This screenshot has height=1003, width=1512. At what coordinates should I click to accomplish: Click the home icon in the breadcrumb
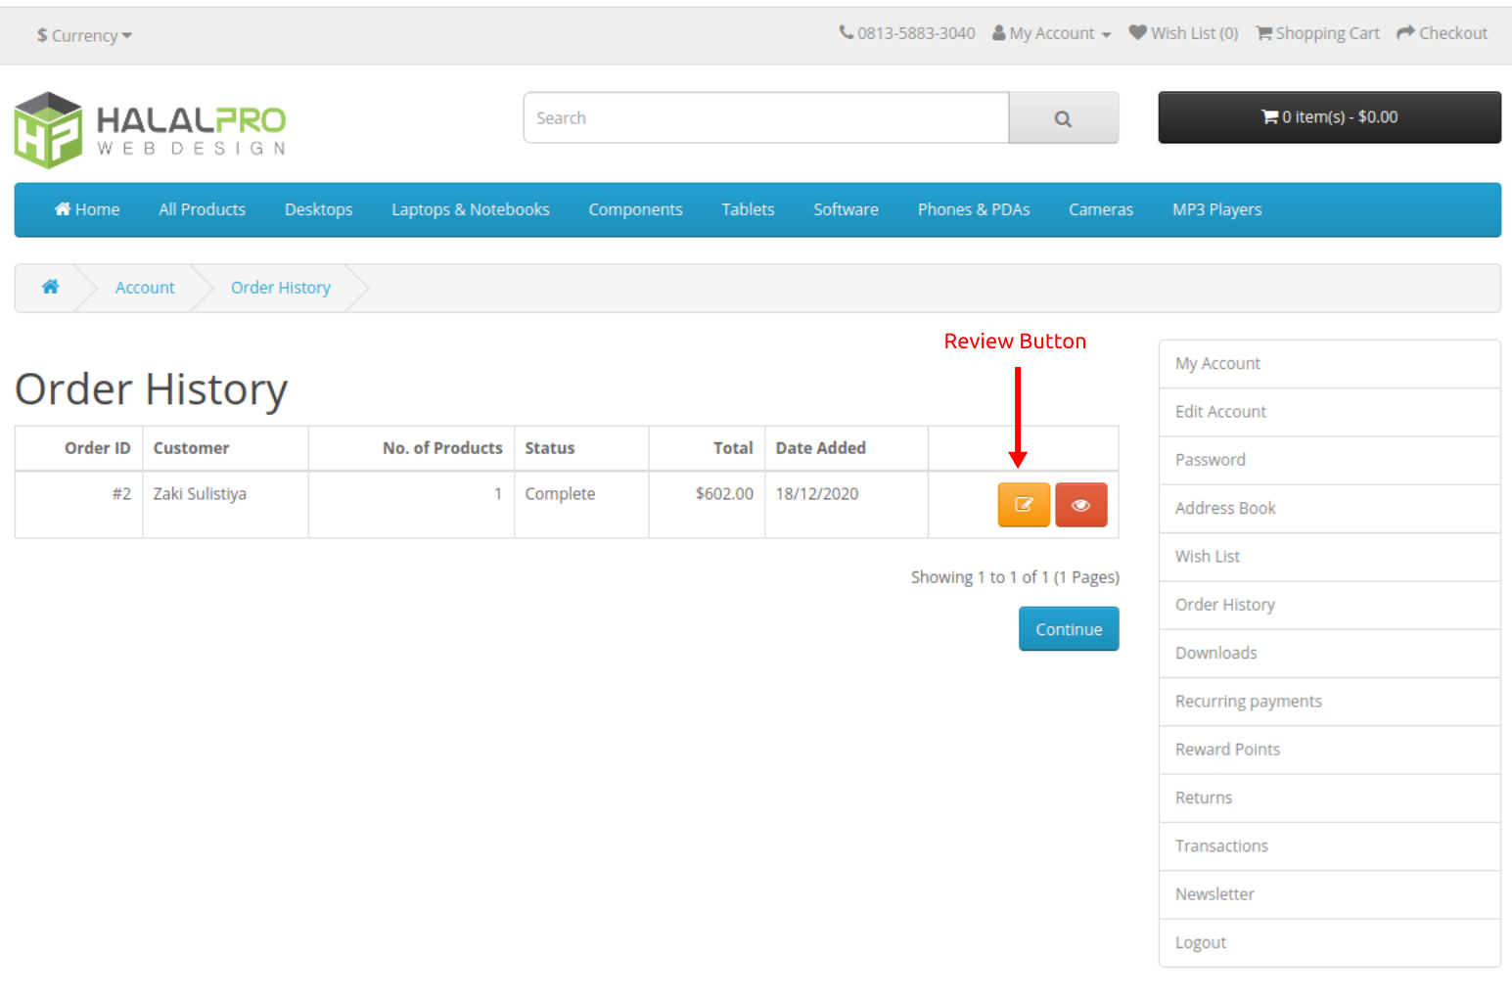[50, 287]
